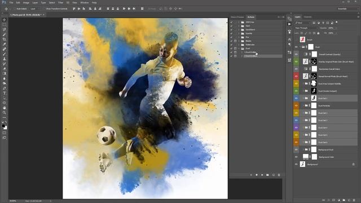This screenshot has width=361, height=203.
Task: Toggle visibility of Dust Set 4 group
Action: tap(296, 127)
